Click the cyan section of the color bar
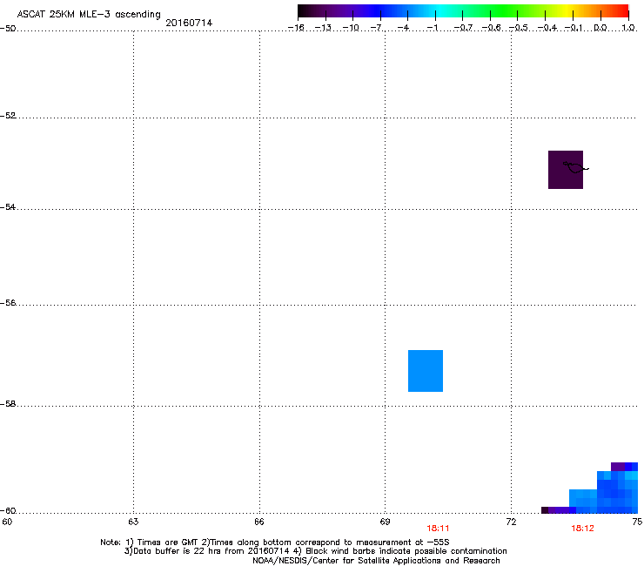The height and width of the screenshot is (566, 644). (x=439, y=11)
